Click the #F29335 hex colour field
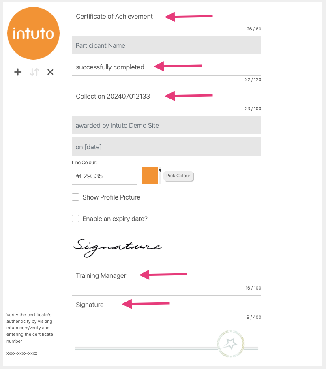The height and width of the screenshot is (369, 326). coord(104,176)
